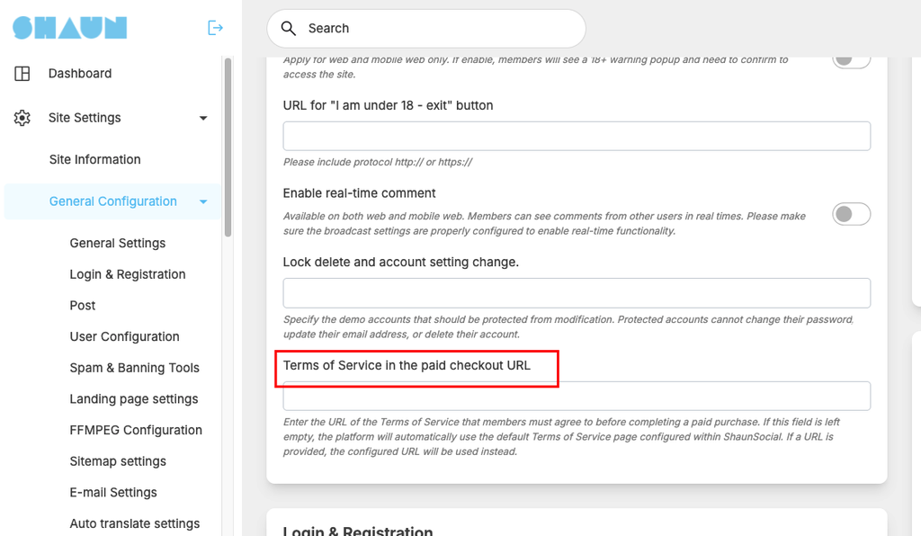Open Site Information page
Screen dimensions: 921x536
[x=95, y=160]
